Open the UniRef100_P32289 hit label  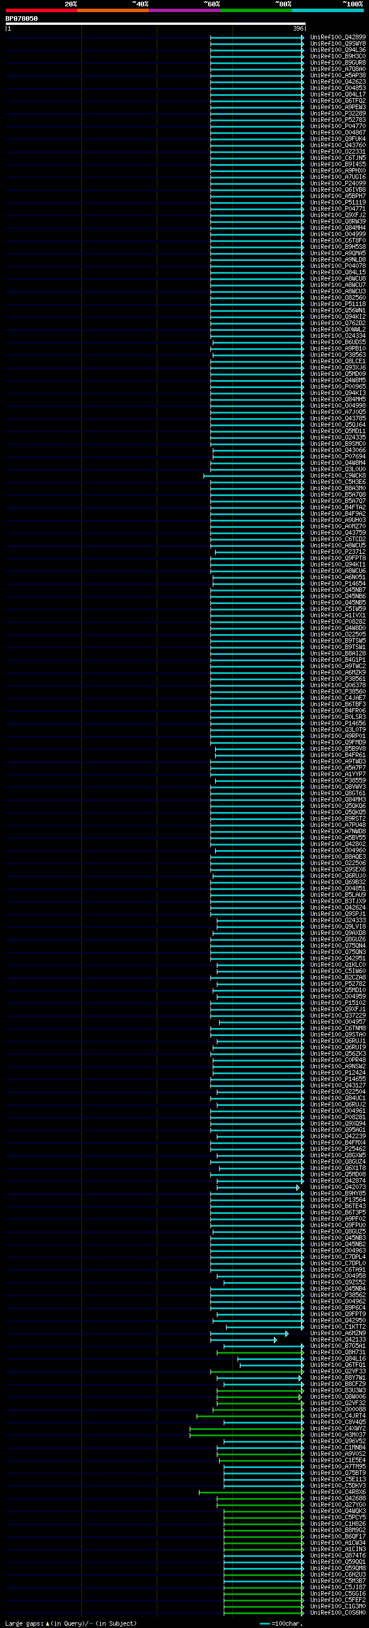[x=337, y=113]
